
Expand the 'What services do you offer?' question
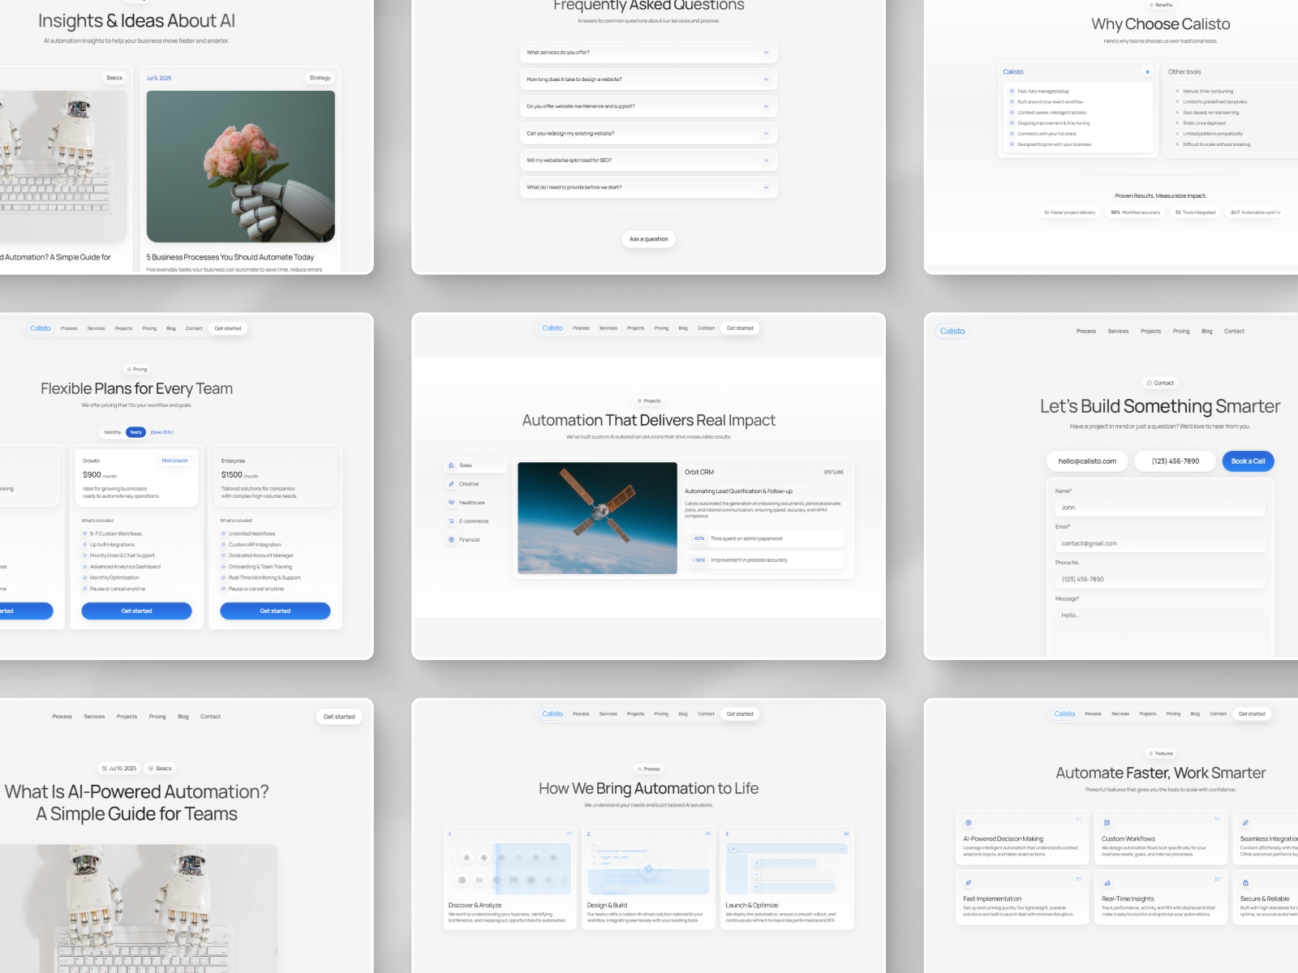pos(648,53)
